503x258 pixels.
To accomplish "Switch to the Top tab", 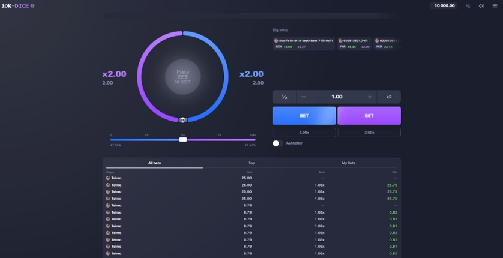I will [251, 163].
